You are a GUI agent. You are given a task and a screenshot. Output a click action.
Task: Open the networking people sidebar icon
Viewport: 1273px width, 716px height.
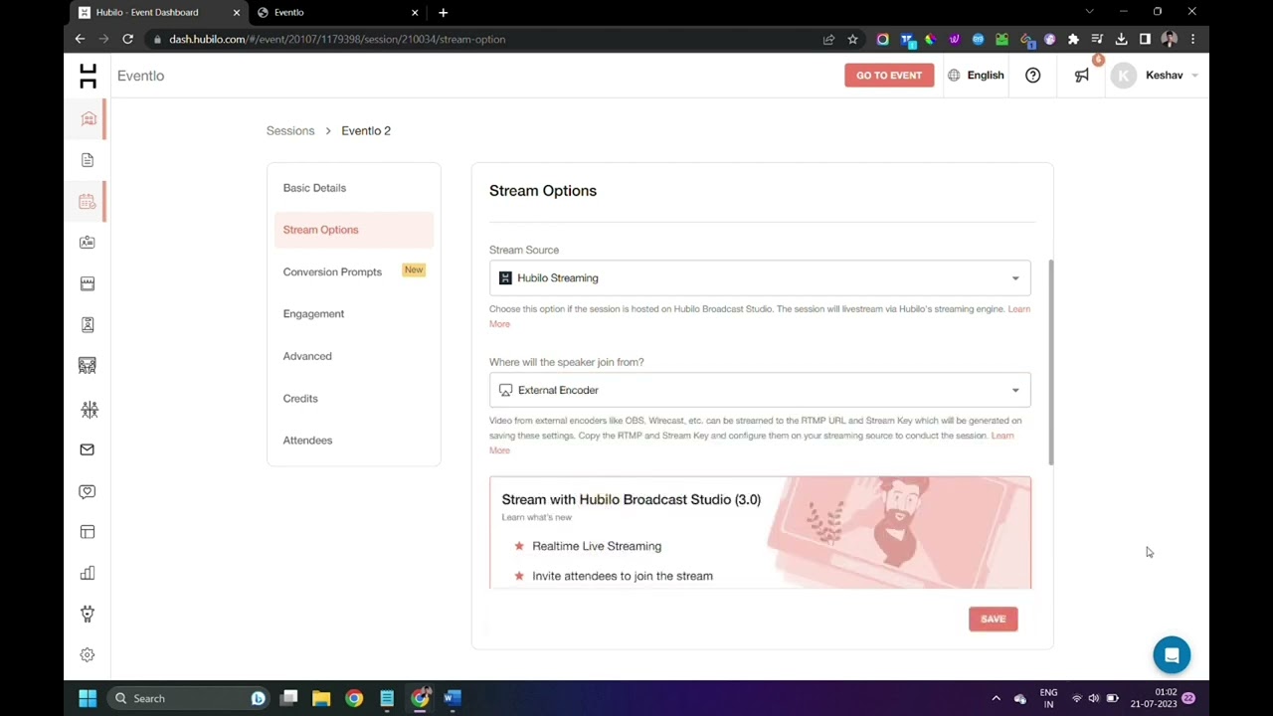pyautogui.click(x=90, y=409)
